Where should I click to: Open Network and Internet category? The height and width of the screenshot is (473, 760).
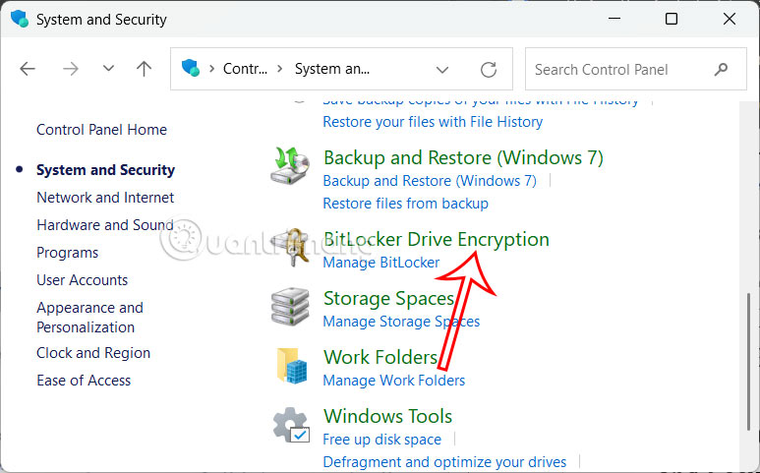pyautogui.click(x=105, y=197)
